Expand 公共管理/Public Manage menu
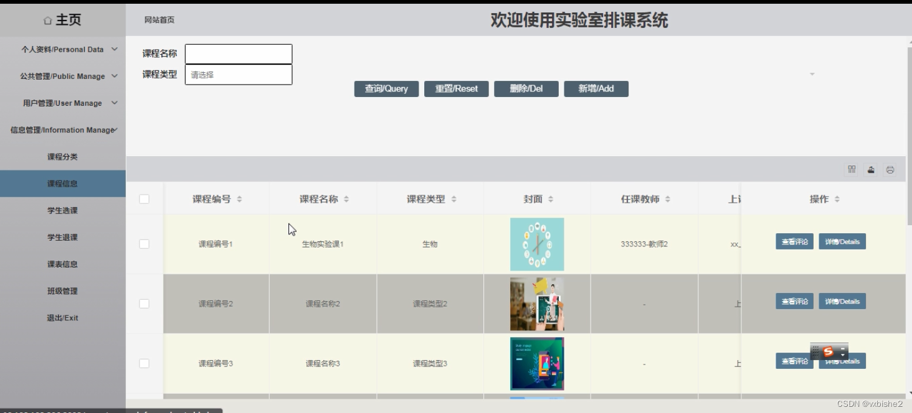The width and height of the screenshot is (912, 413). [63, 76]
